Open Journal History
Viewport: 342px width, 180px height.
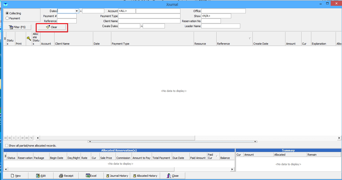(x=117, y=176)
